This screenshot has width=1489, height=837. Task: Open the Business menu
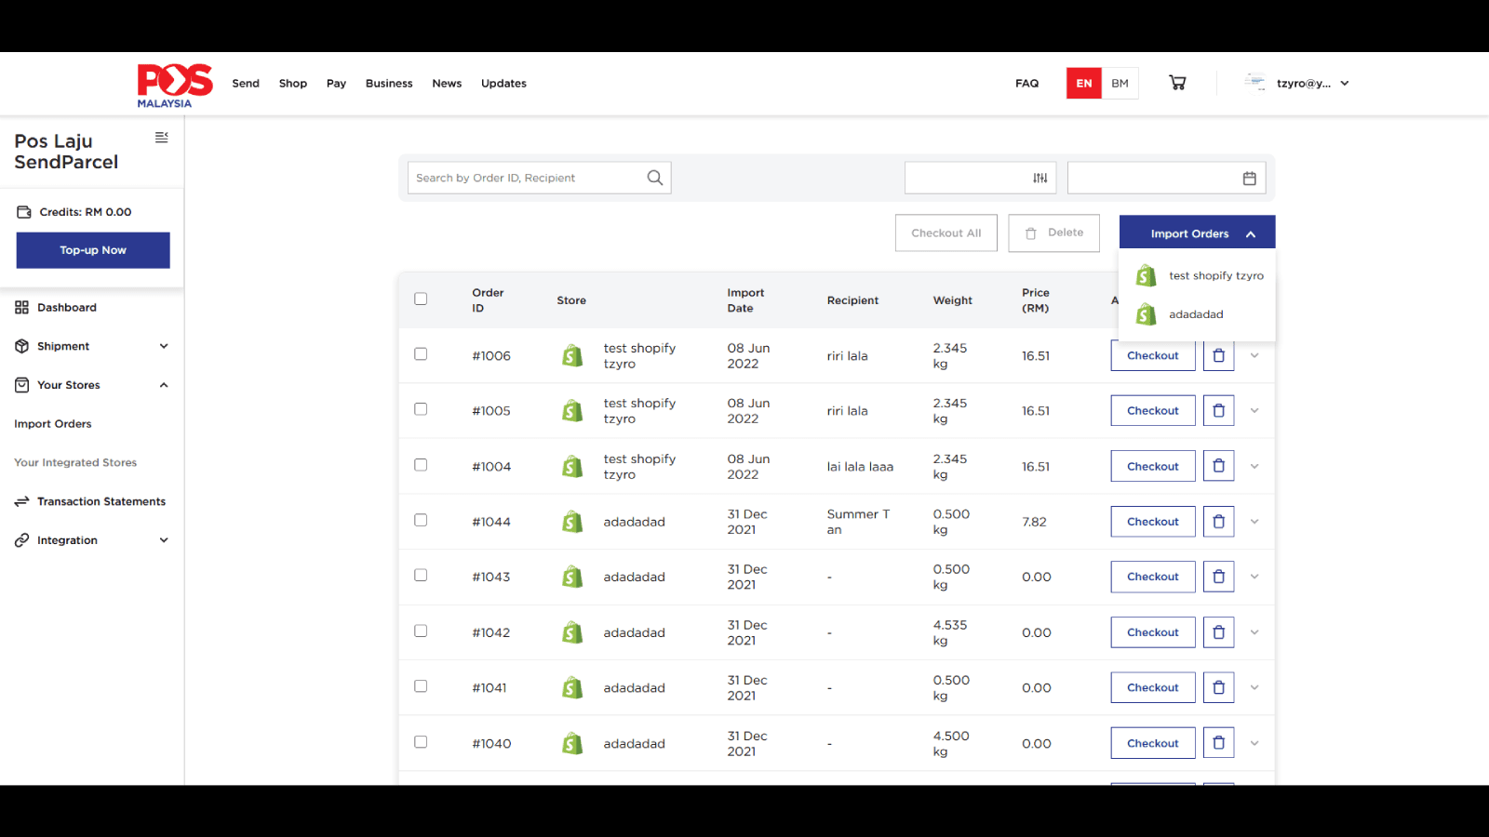388,83
